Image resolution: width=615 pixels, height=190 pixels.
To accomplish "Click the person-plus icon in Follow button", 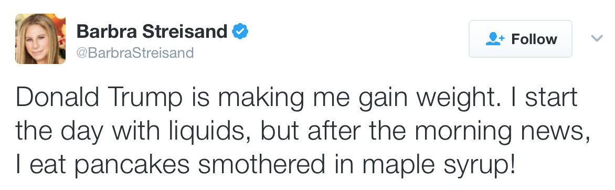I will click(x=495, y=39).
